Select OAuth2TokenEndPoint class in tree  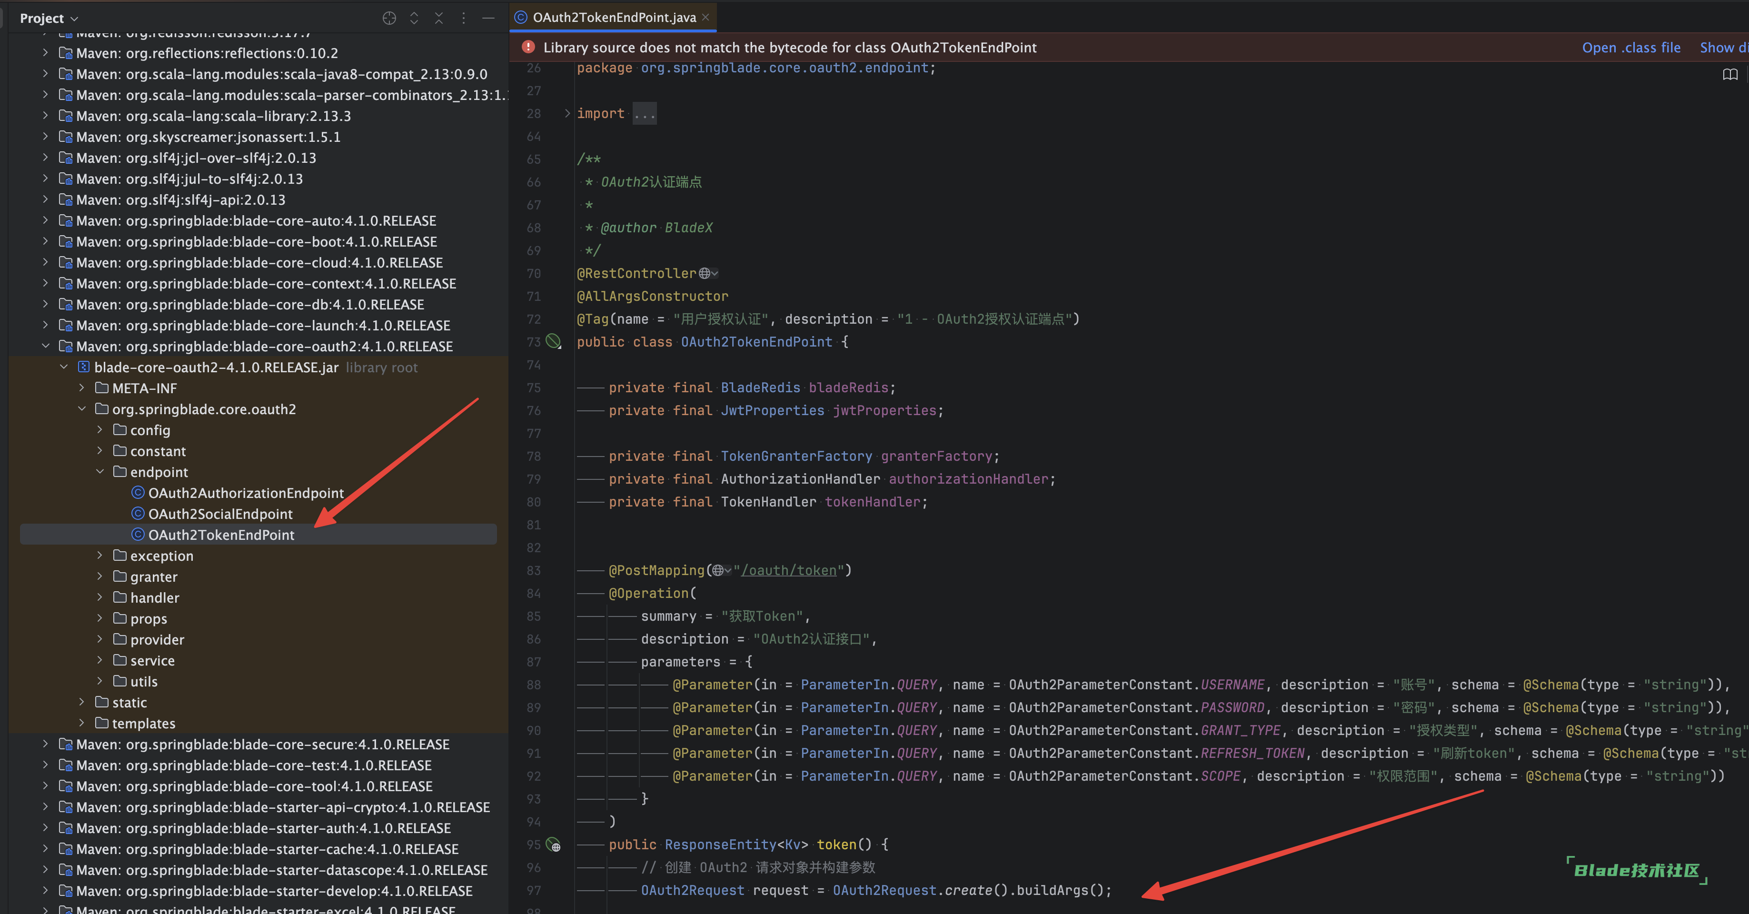click(x=221, y=535)
